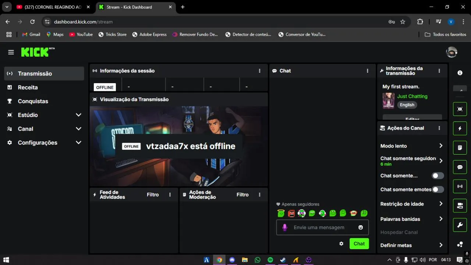Screen dimensions: 471x265
Task: Open Ações do Canal three-dot menu
Action: click(439, 128)
